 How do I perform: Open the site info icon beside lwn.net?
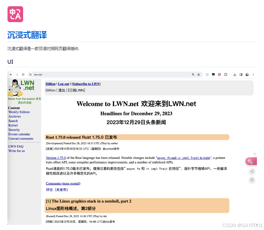(x=31, y=75)
